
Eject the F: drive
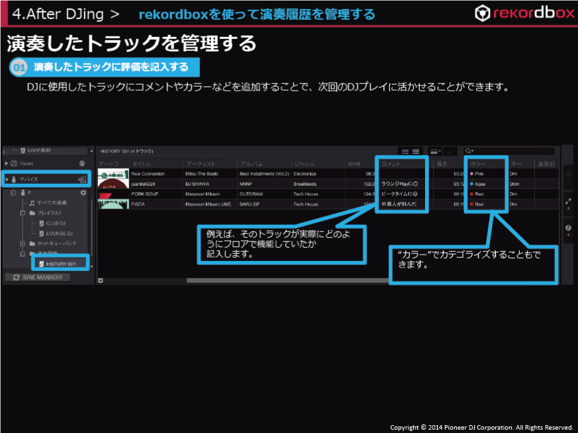[83, 192]
